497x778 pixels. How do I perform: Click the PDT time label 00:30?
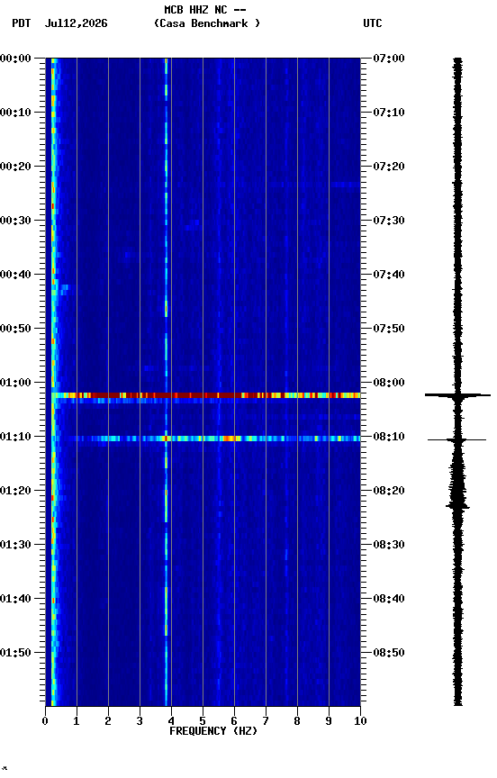15,221
